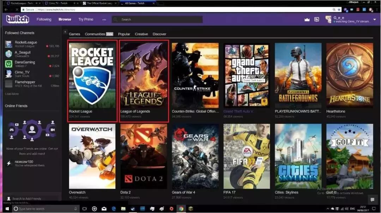The width and height of the screenshot is (381, 213).
Task: Open RocketLeague followed channel
Action: coord(32,44)
